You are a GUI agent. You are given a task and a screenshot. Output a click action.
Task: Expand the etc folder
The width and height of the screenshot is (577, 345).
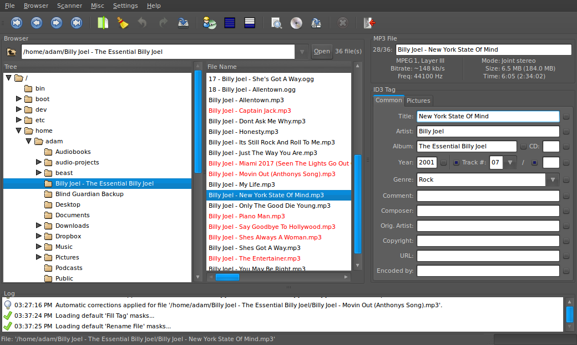[18, 120]
